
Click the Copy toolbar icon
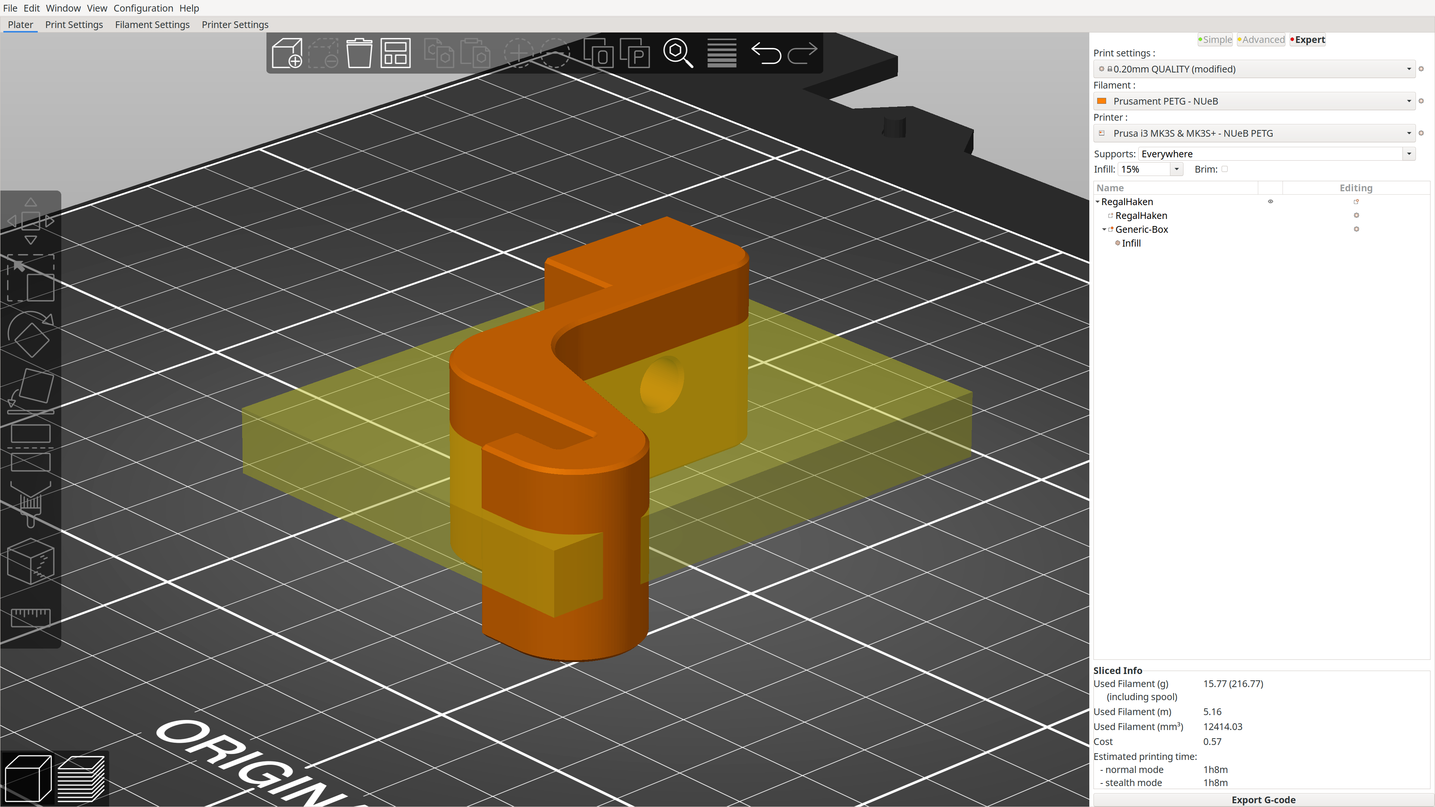(x=439, y=53)
